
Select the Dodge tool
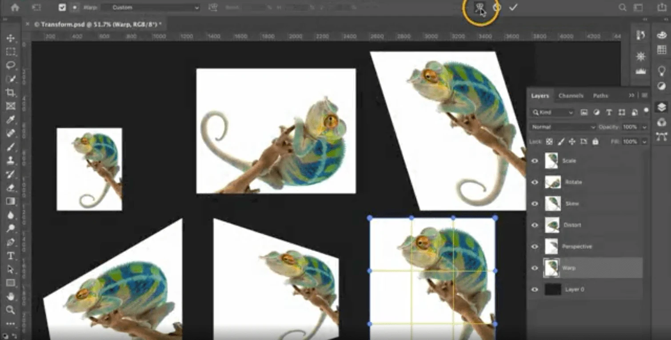click(11, 228)
